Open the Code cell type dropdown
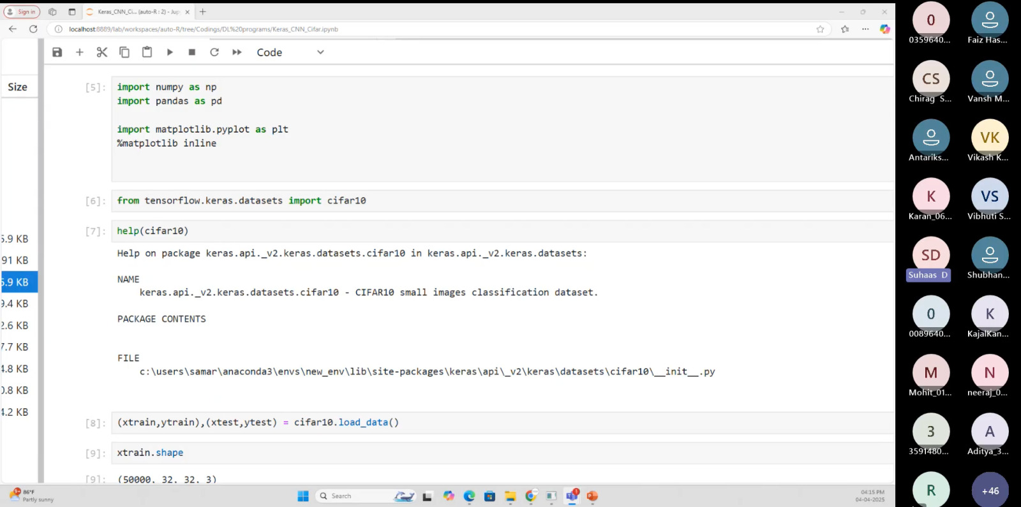The image size is (1021, 507). click(290, 52)
